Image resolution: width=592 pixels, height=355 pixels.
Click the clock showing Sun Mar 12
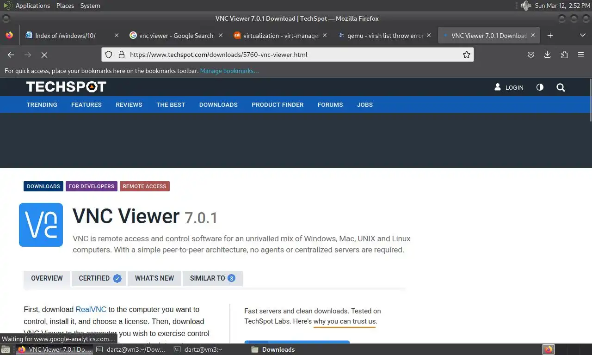point(562,6)
